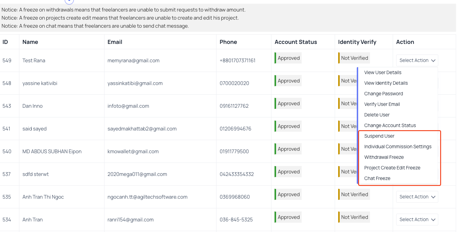Image resolution: width=457 pixels, height=232 pixels.
Task: Choose "Change Password" for Test Rana
Action: (x=383, y=93)
